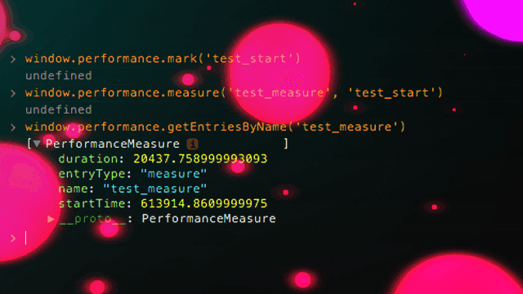Click the __proto__ PerformanceMeasure value
The image size is (523, 294).
pos(209,219)
